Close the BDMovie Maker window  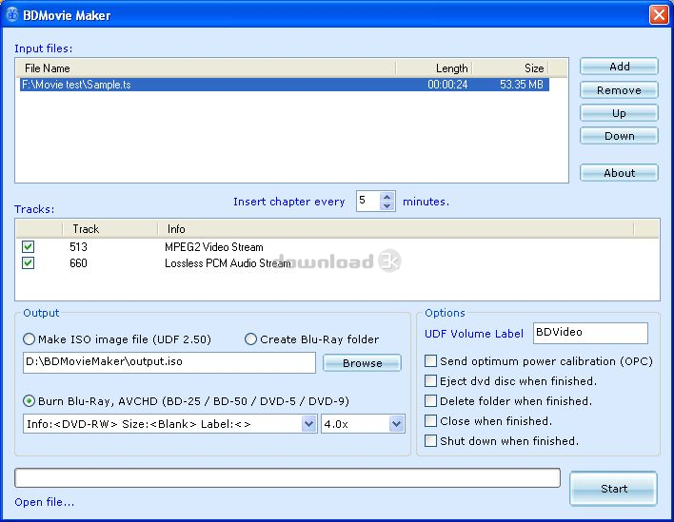[659, 14]
